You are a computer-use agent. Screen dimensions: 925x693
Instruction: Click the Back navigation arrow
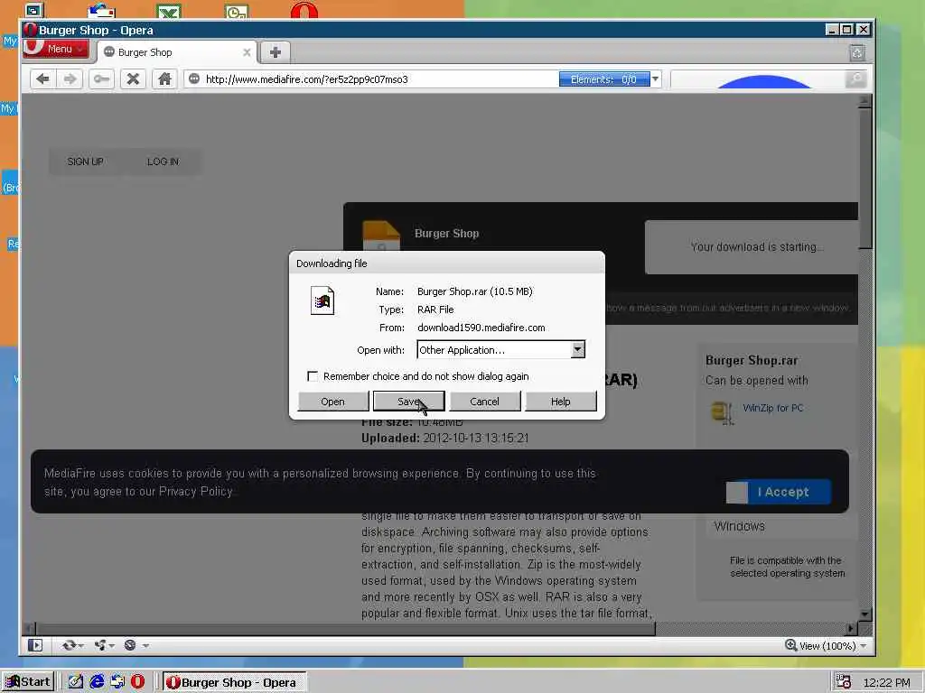pos(42,79)
